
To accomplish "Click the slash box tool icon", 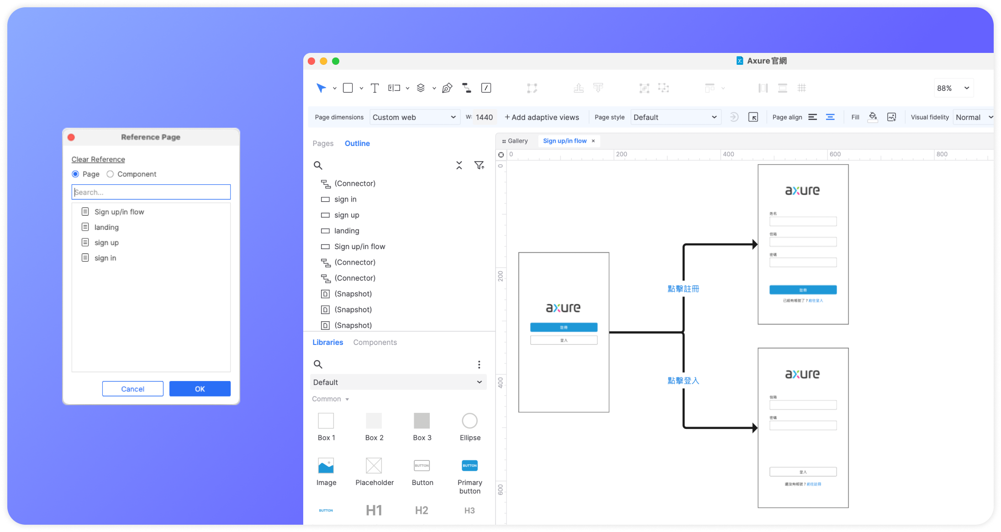I will click(x=486, y=88).
